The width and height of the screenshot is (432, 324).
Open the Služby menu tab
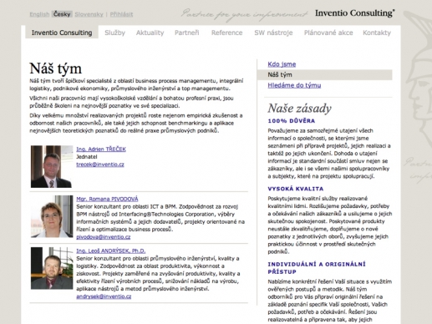(x=114, y=33)
